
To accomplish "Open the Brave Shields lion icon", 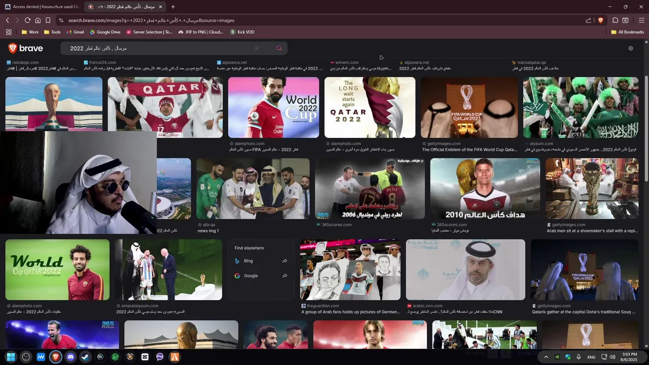I will pyautogui.click(x=601, y=20).
